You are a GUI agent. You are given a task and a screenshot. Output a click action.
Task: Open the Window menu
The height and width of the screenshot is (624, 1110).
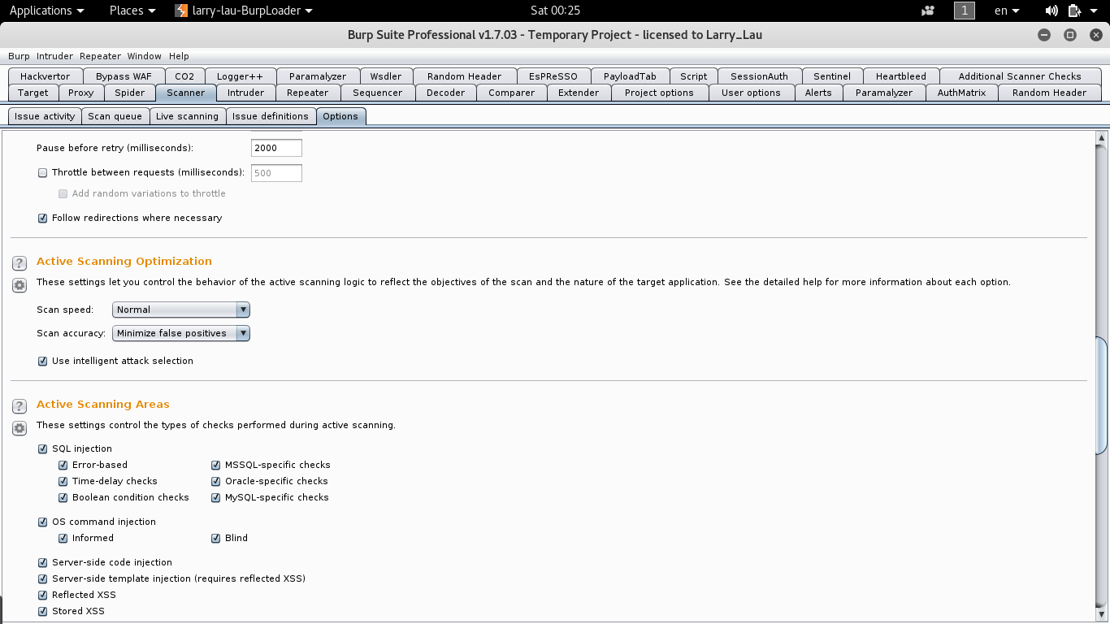click(144, 56)
